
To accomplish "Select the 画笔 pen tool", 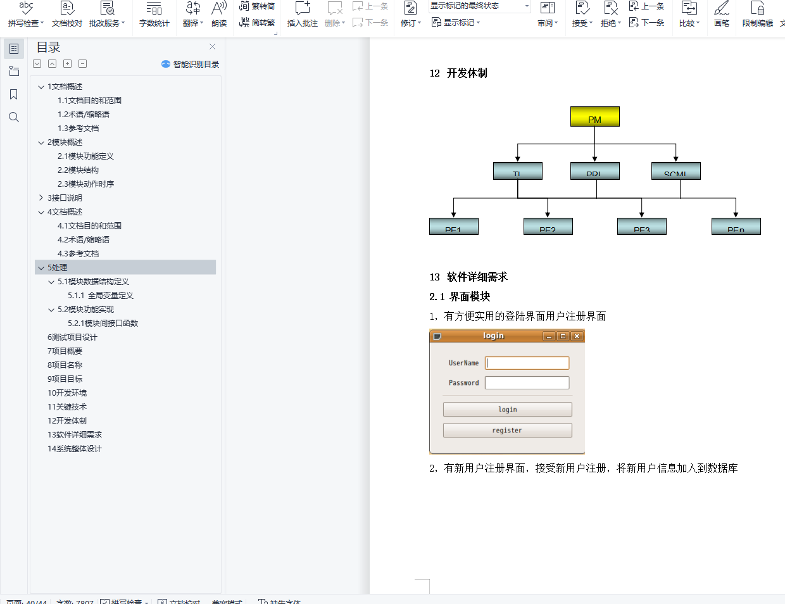I will tap(722, 14).
